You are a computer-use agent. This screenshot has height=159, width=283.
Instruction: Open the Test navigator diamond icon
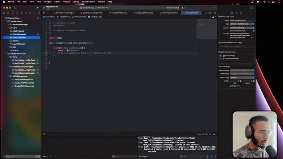click(26, 13)
